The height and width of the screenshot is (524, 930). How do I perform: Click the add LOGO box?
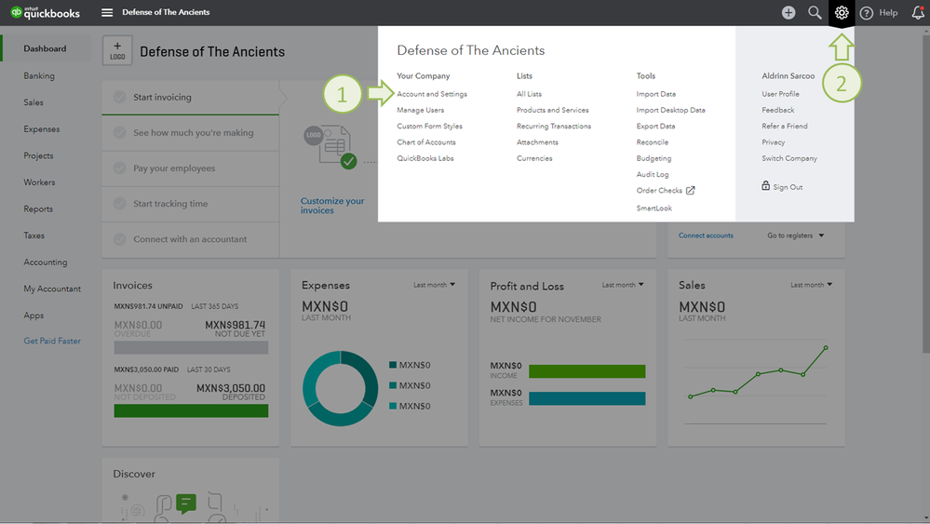point(117,50)
